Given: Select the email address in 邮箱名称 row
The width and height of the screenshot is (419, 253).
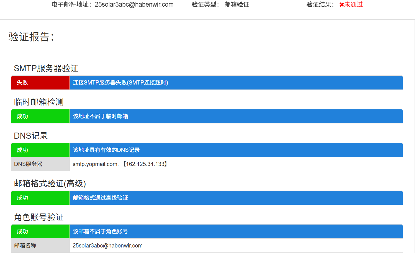Looking at the screenshot, I should pyautogui.click(x=107, y=246).
